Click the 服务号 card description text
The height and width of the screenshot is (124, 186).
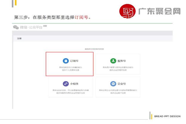pyautogui.click(x=118, y=69)
